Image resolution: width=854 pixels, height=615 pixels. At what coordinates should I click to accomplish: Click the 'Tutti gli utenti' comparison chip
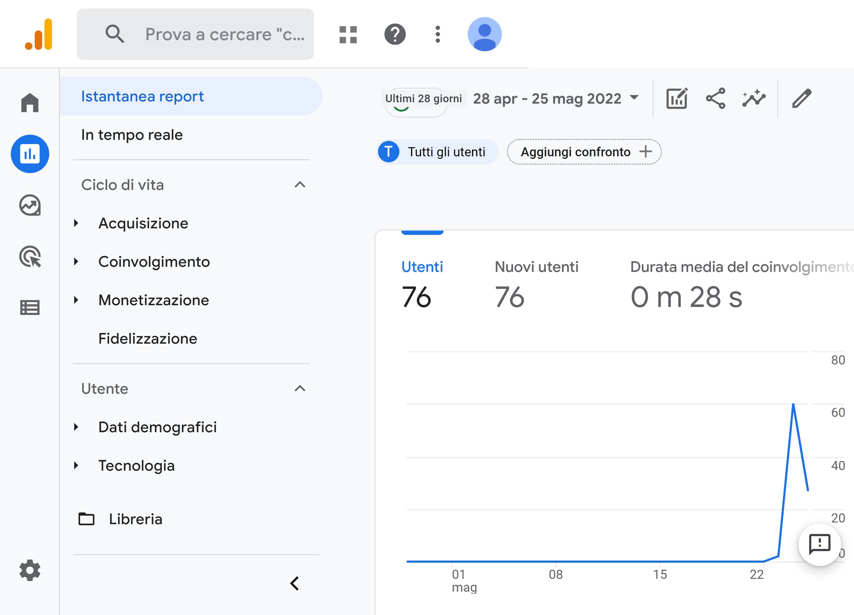tap(437, 152)
